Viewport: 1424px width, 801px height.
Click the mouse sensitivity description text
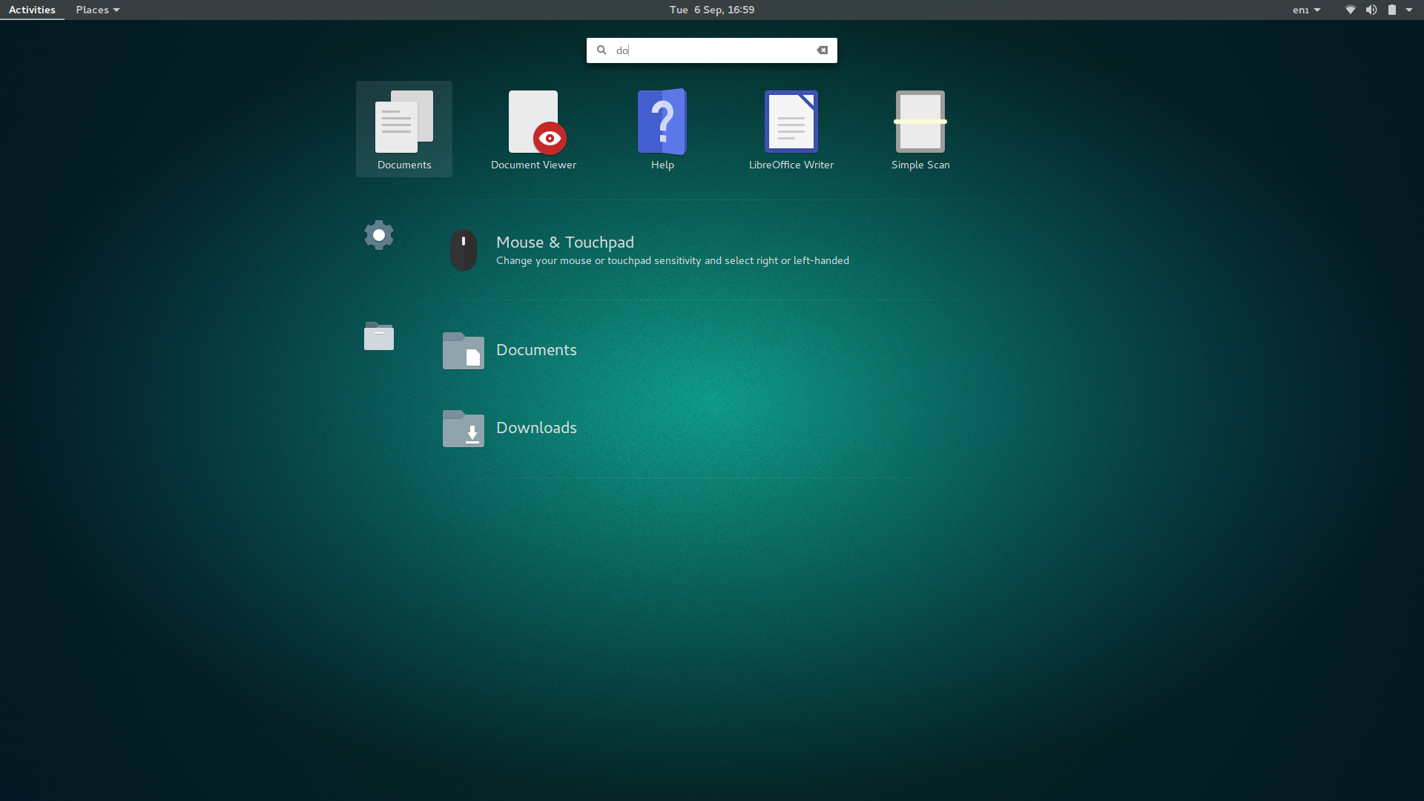[x=673, y=261]
